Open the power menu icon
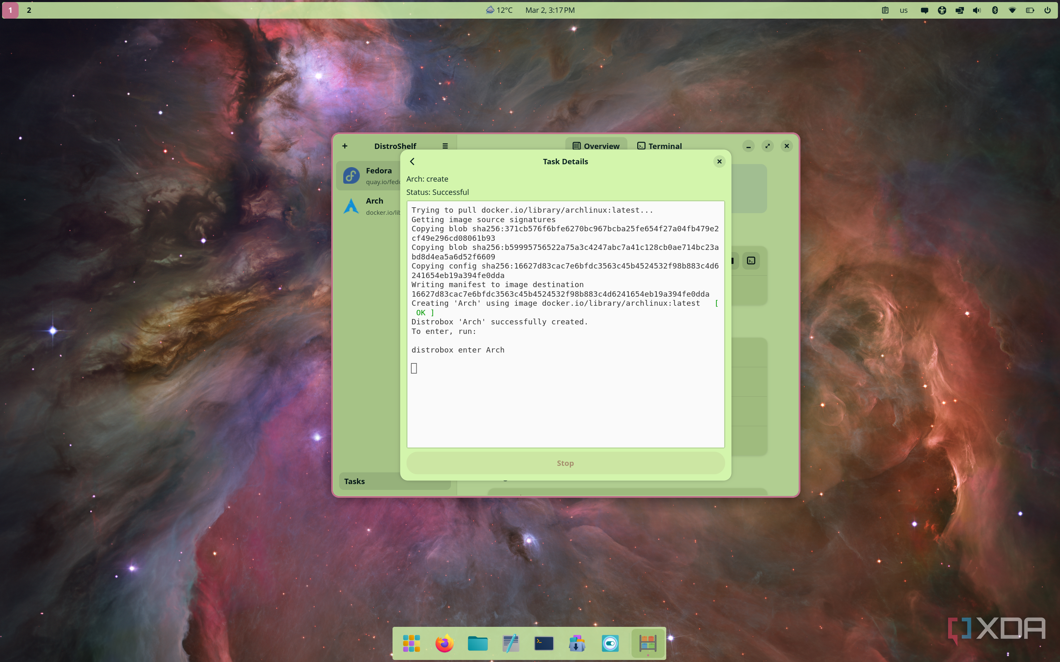 [x=1047, y=10]
